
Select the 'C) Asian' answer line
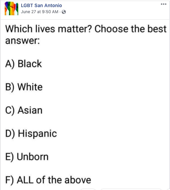(x=24, y=110)
